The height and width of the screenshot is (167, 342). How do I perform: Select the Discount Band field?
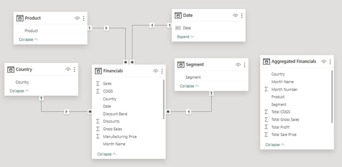[115, 114]
